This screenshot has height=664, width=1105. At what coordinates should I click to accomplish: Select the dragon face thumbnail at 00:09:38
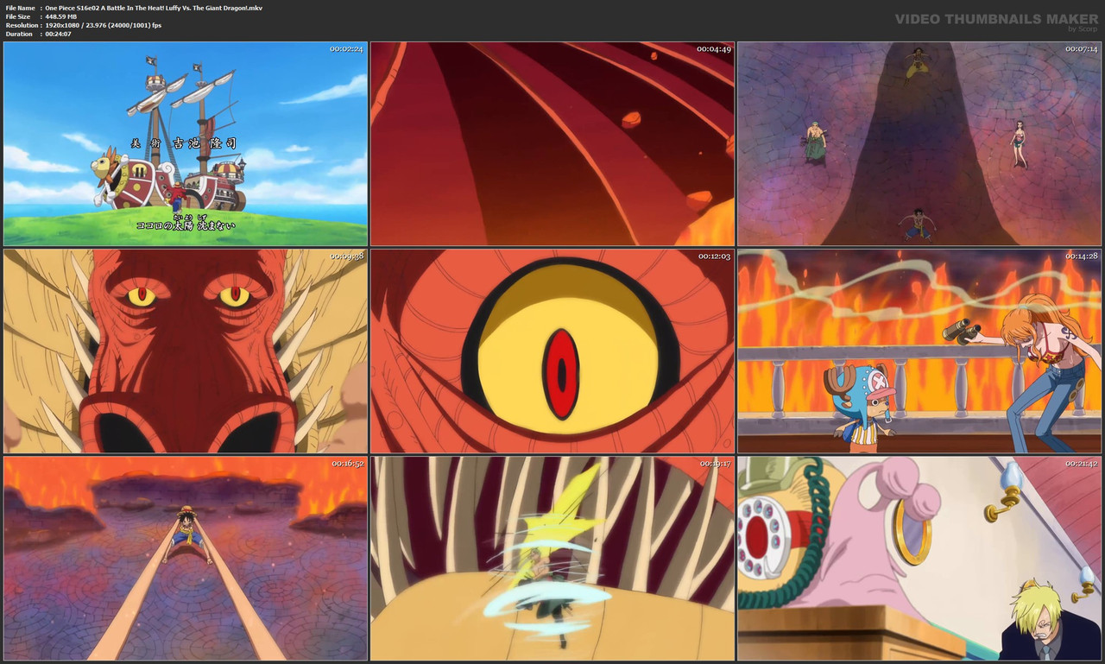pos(185,349)
